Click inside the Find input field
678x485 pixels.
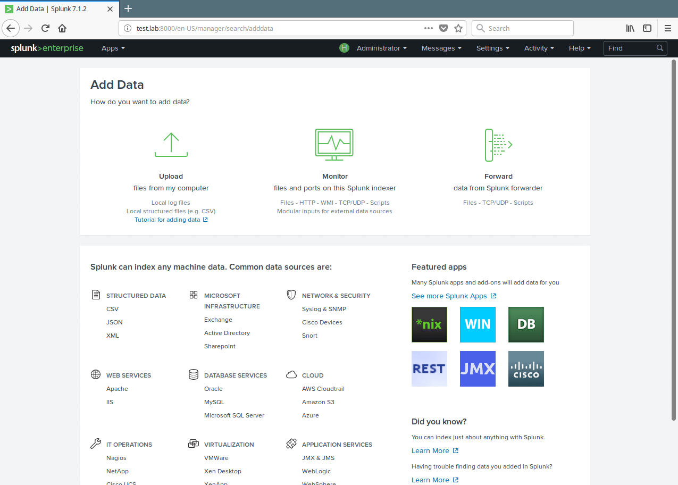(630, 48)
